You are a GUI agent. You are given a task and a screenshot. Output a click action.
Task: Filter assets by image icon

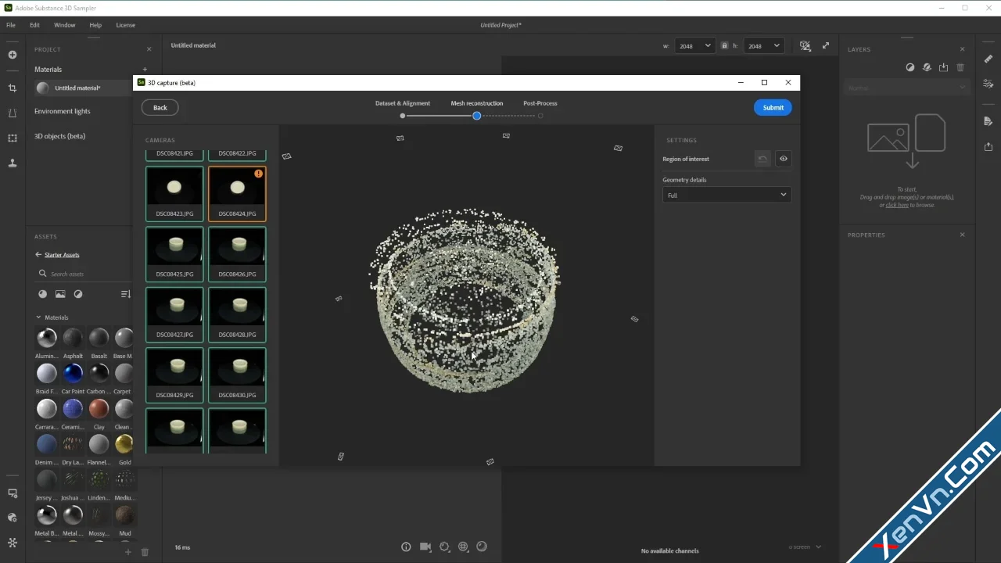pos(60,294)
